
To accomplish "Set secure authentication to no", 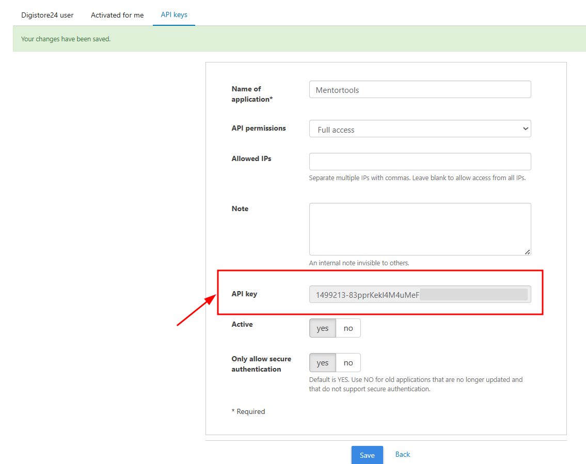I will click(349, 363).
